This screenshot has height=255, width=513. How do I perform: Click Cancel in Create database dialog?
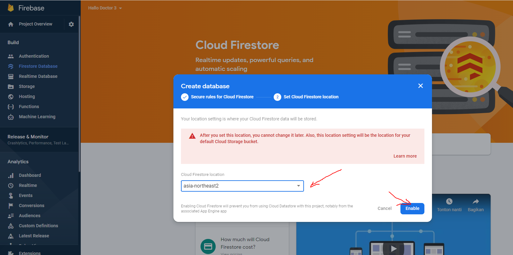[384, 208]
